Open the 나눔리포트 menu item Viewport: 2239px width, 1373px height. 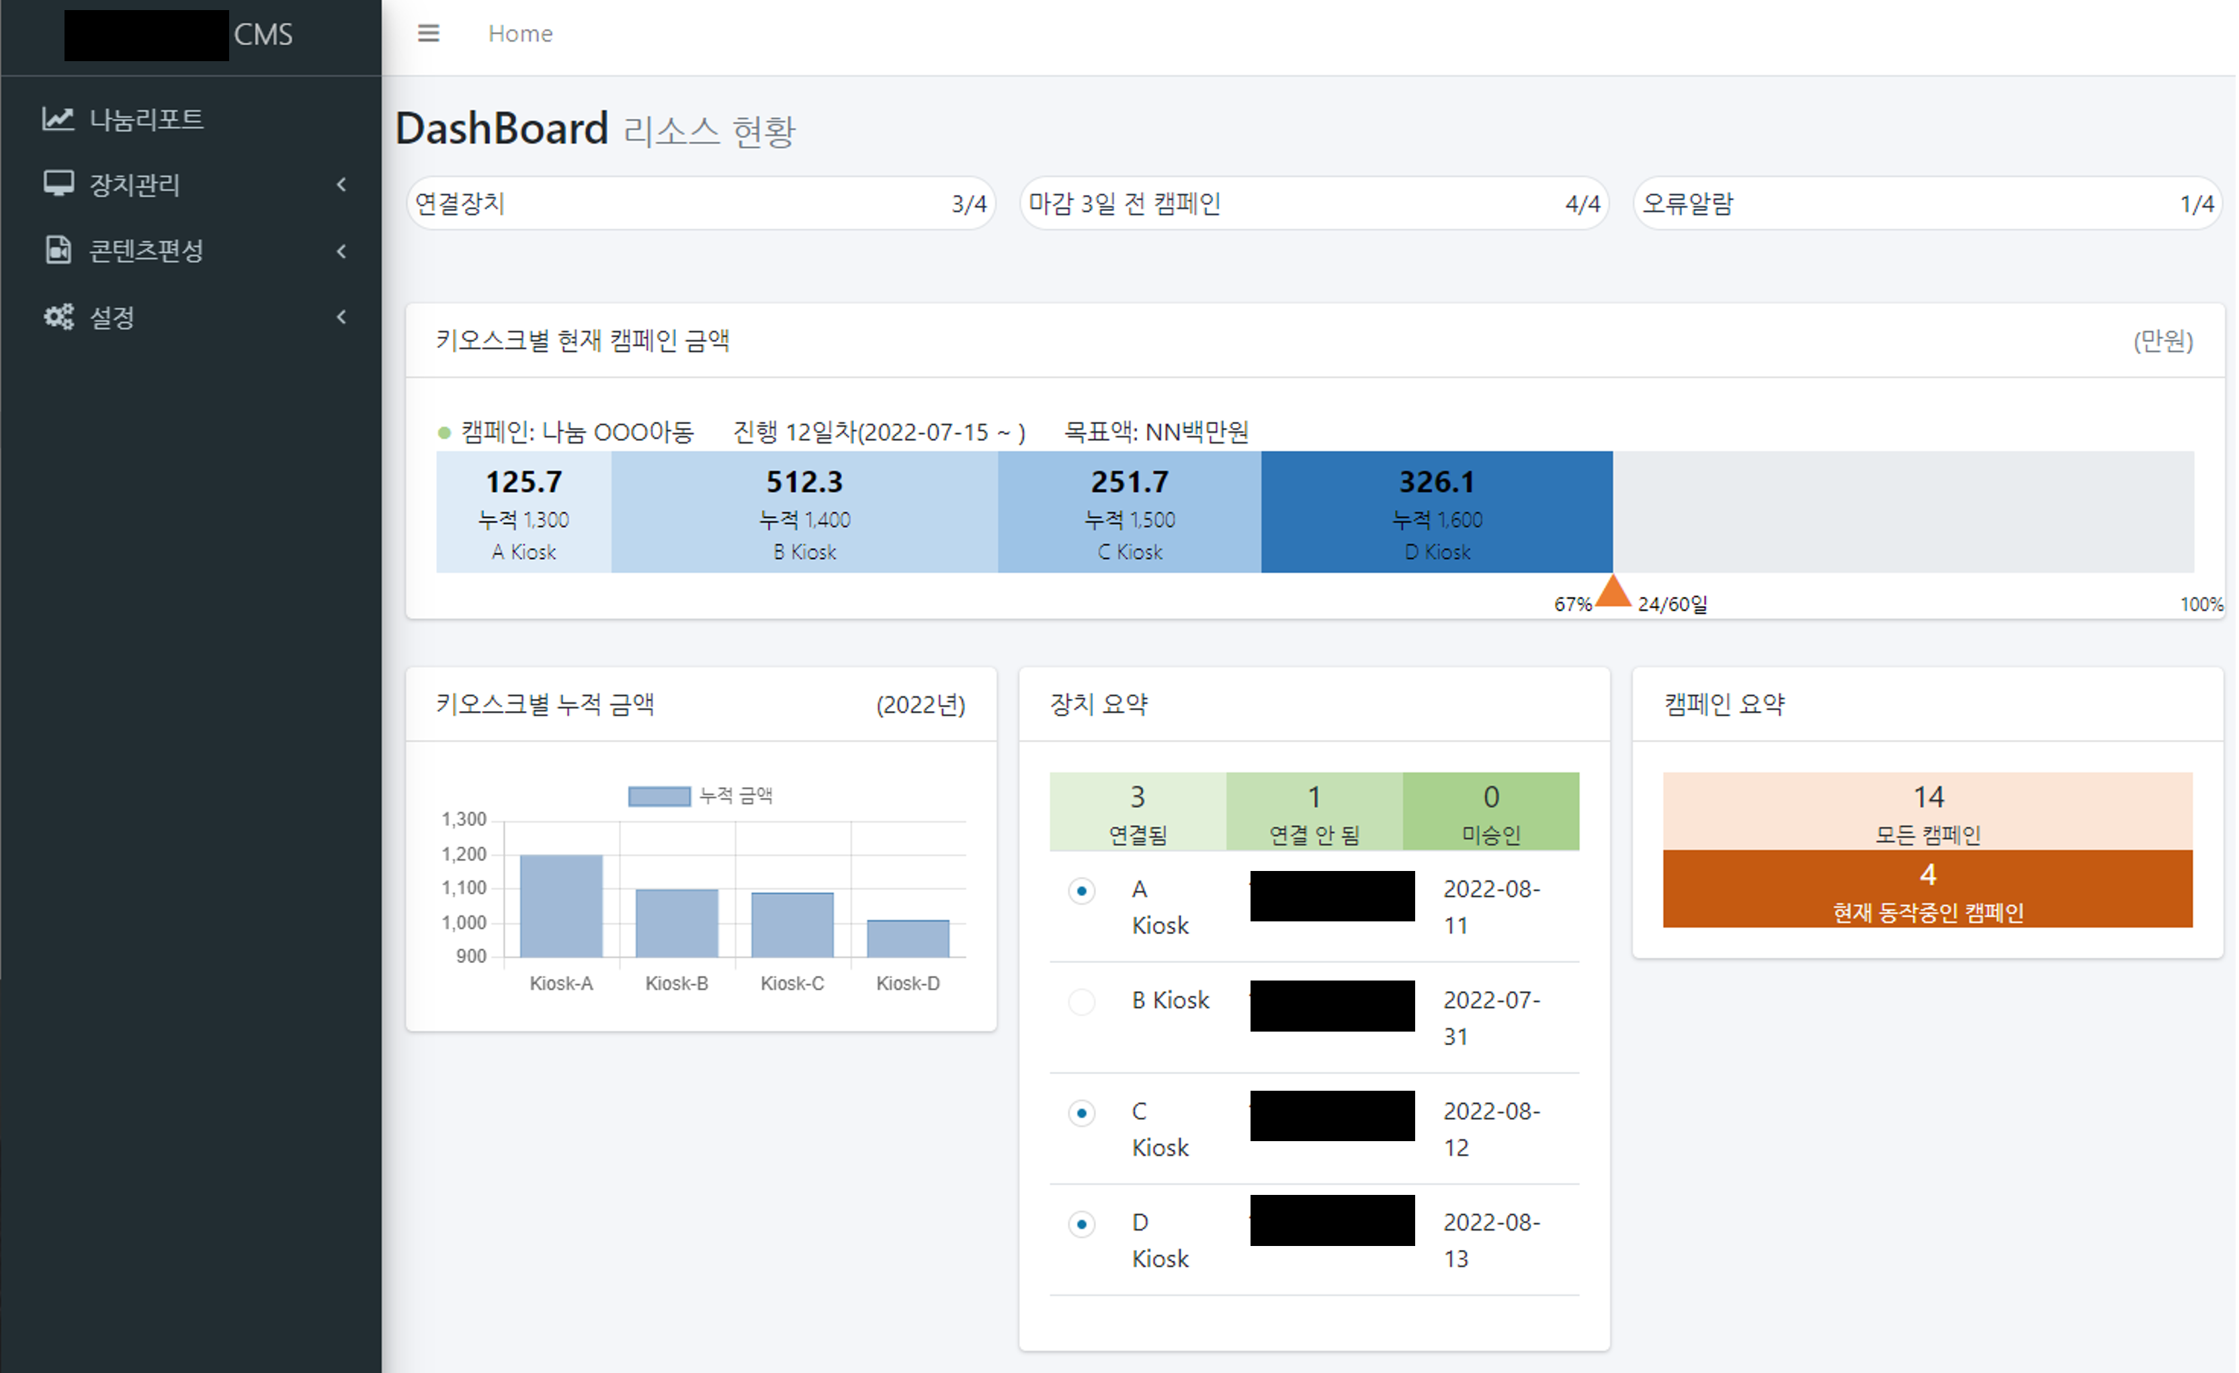click(145, 119)
